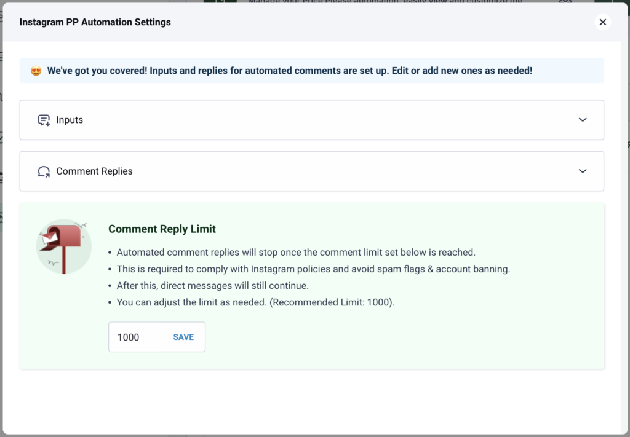The height and width of the screenshot is (437, 630).
Task: Expand the Inputs section chevron
Action: click(583, 120)
